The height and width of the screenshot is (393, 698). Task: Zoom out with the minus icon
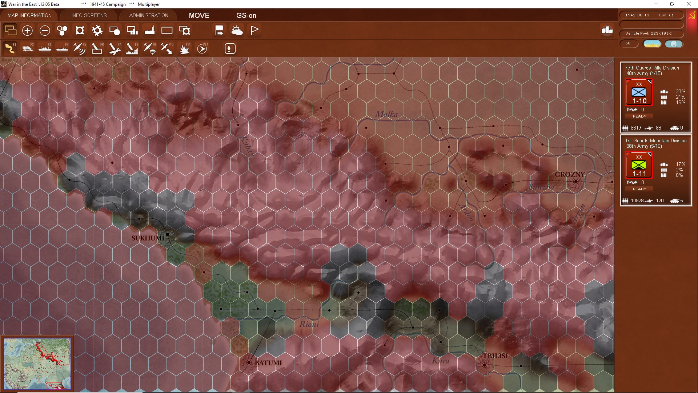coord(45,31)
